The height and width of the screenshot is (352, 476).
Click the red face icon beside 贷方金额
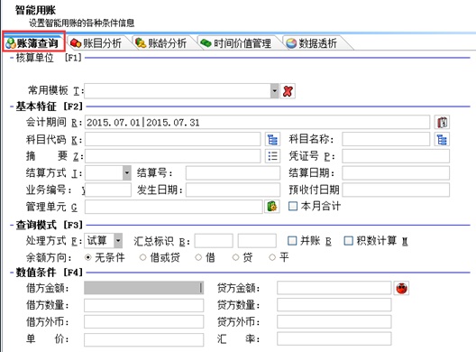point(401,288)
